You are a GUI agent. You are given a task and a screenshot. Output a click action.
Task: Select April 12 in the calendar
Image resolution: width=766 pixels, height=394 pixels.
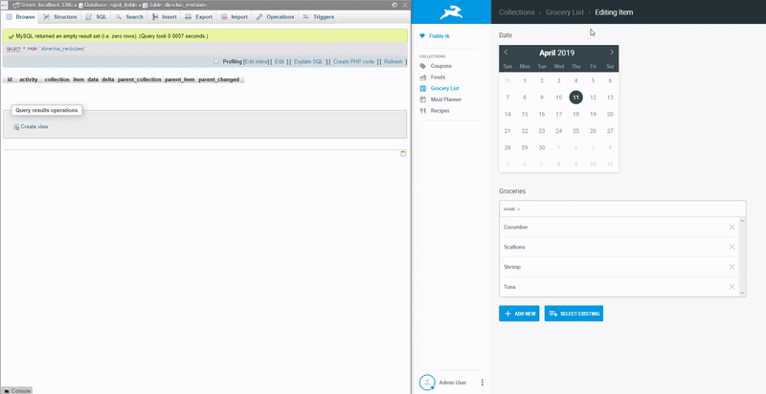point(593,98)
